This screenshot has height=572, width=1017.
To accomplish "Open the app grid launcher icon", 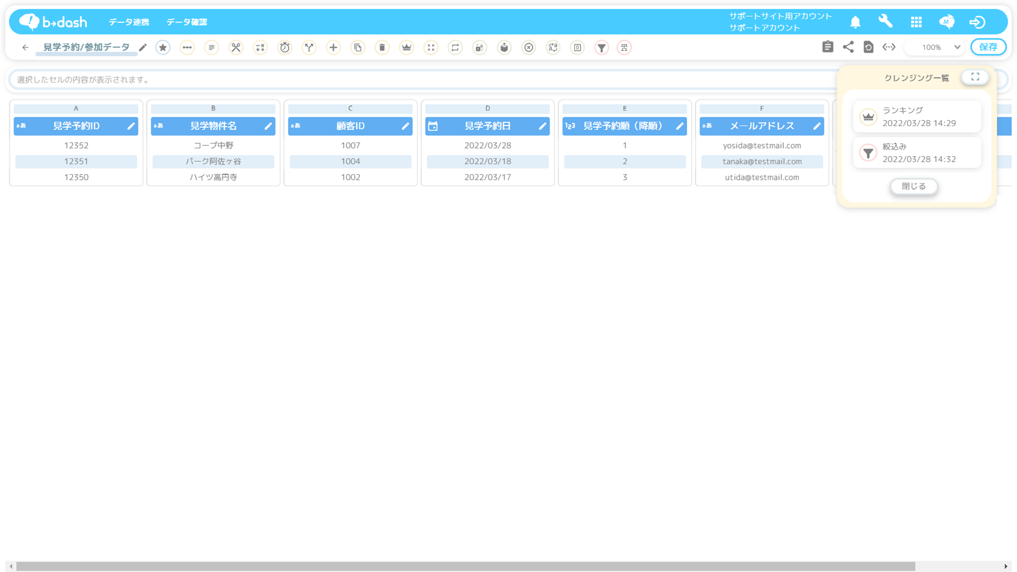I will [x=916, y=22].
